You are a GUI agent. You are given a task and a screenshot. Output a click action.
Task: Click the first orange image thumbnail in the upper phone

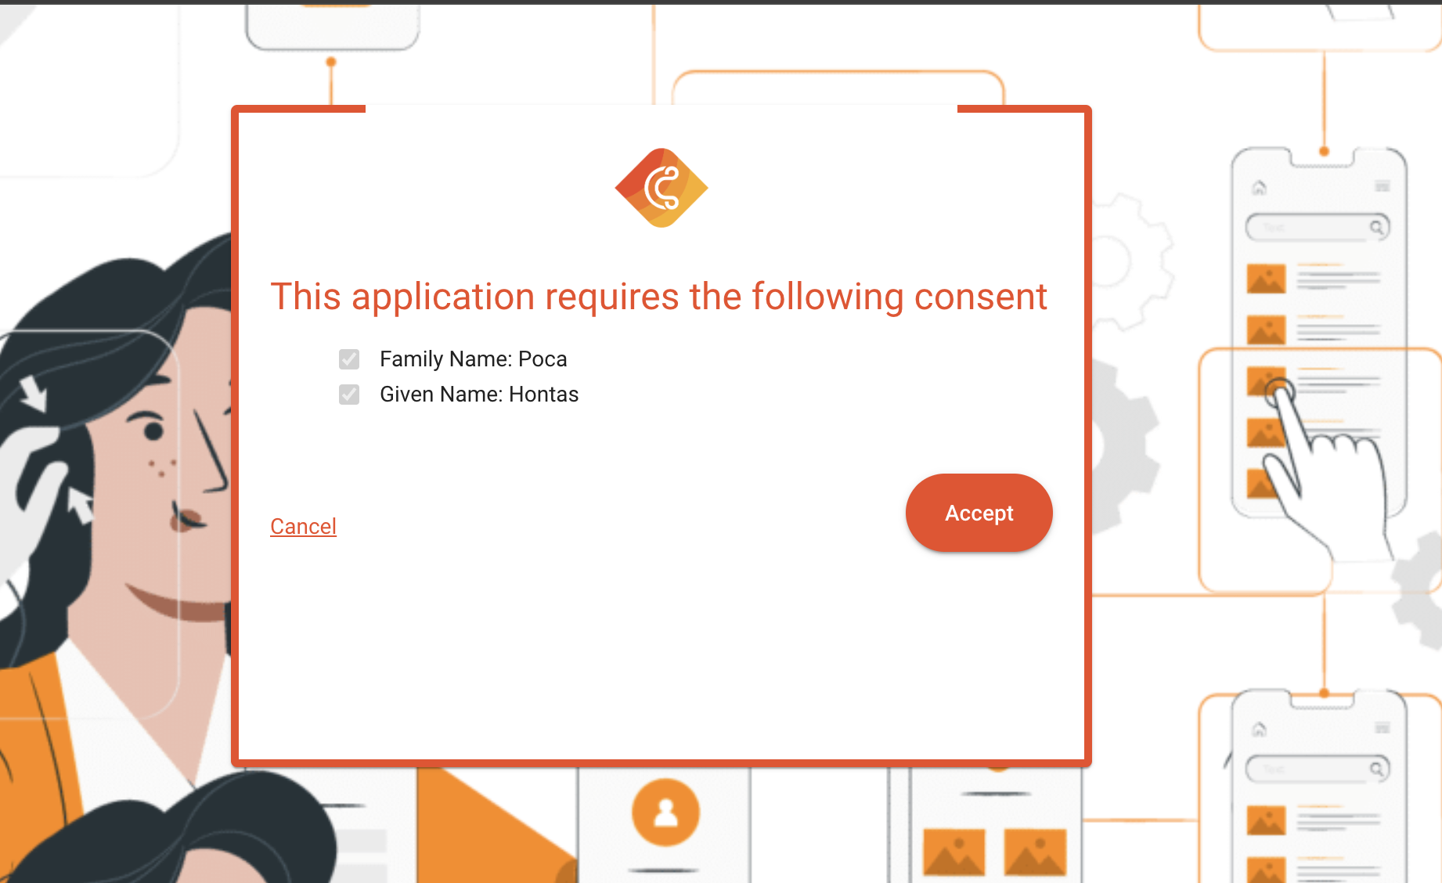(1266, 278)
